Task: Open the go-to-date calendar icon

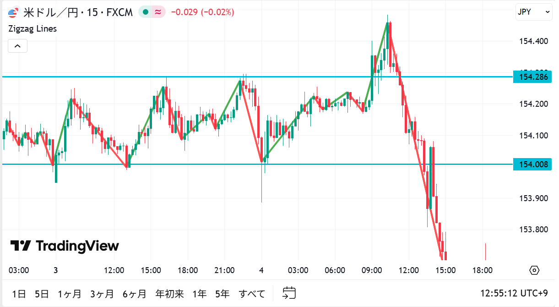Action: [289, 293]
